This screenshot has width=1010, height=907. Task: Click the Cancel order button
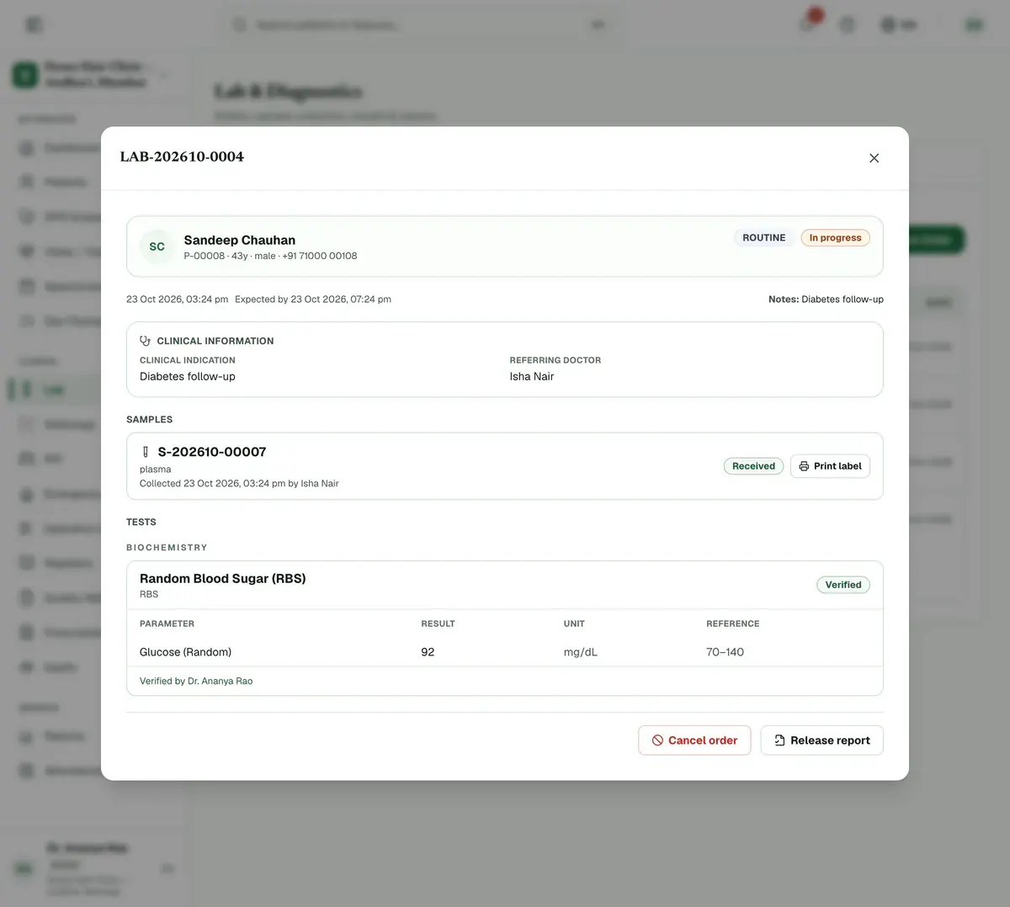[694, 740]
